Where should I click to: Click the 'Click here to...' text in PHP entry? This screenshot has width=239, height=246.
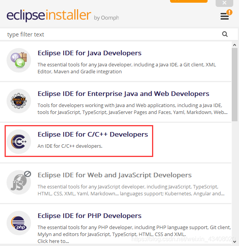point(53,241)
